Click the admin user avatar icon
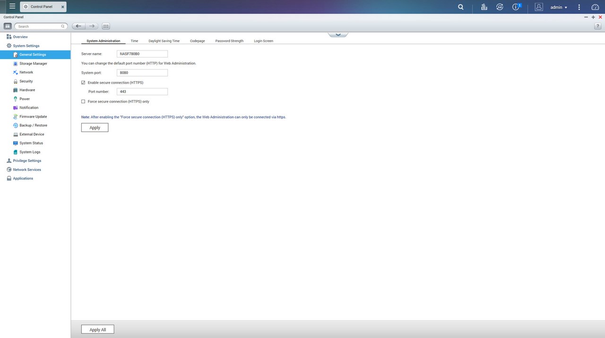The image size is (605, 338). coord(539,7)
